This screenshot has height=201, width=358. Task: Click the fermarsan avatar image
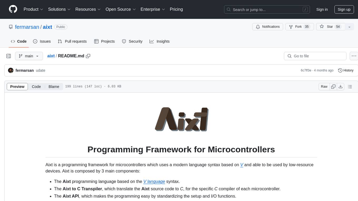pyautogui.click(x=11, y=71)
